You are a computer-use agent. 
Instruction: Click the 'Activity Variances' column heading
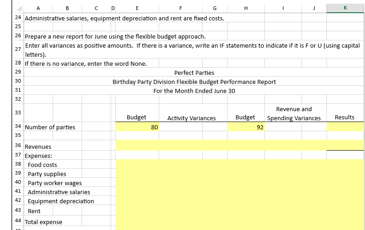[x=191, y=118]
